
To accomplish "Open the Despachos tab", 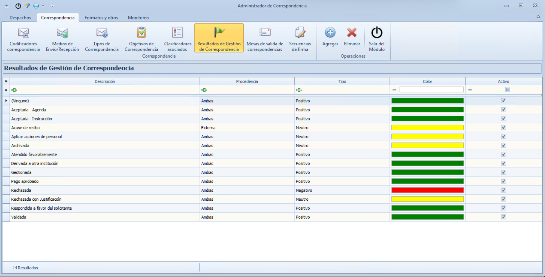I will [20, 18].
